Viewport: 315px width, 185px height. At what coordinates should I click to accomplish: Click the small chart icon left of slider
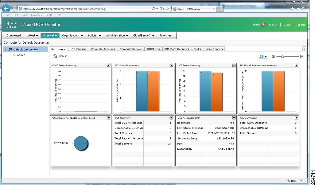tap(273, 57)
